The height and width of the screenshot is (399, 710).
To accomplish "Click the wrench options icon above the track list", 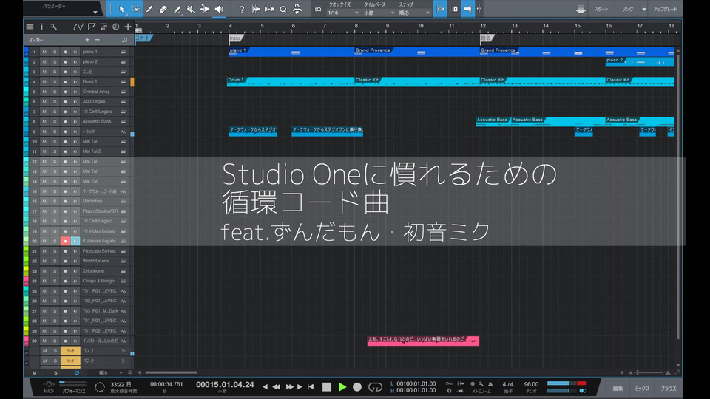I will pos(54,27).
